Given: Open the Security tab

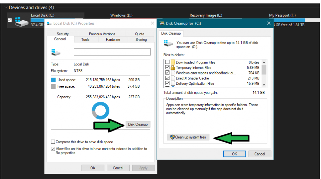Looking at the screenshot, I should [63, 34].
